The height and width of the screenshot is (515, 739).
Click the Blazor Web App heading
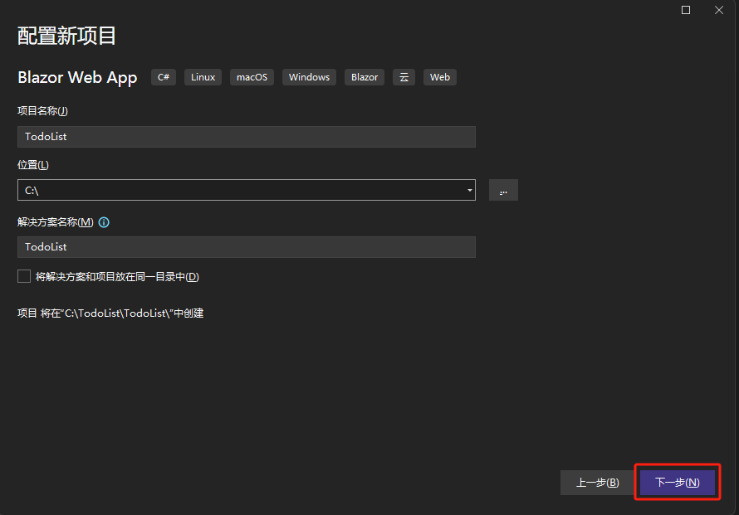point(77,77)
